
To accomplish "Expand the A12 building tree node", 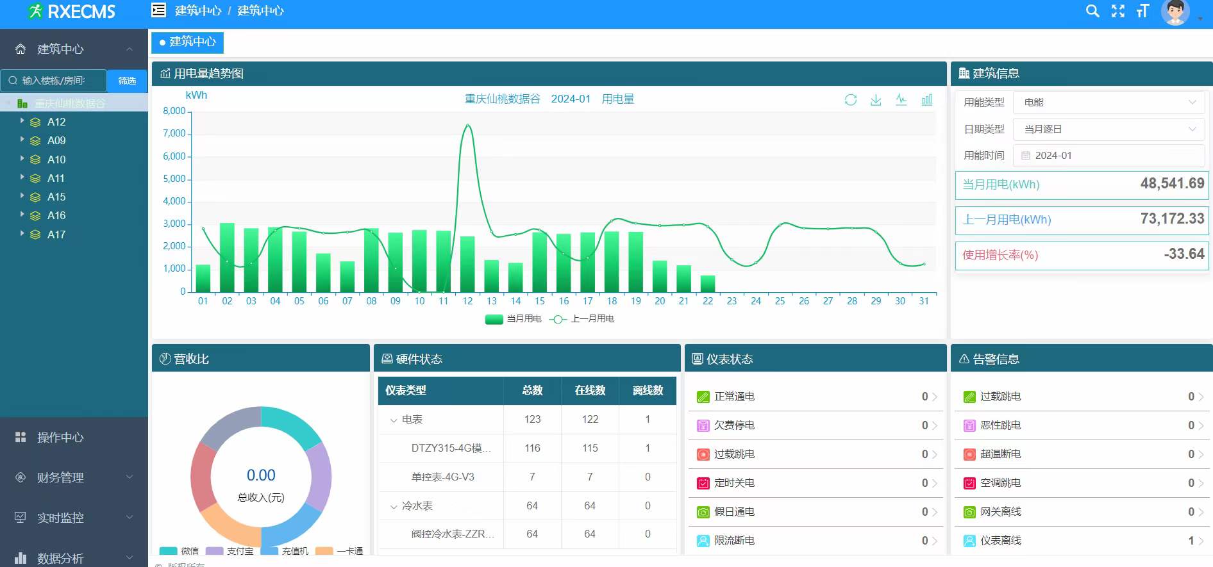I will [x=22, y=121].
